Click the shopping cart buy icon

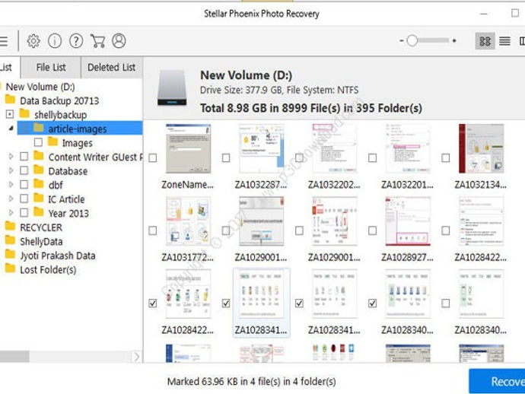pyautogui.click(x=97, y=41)
